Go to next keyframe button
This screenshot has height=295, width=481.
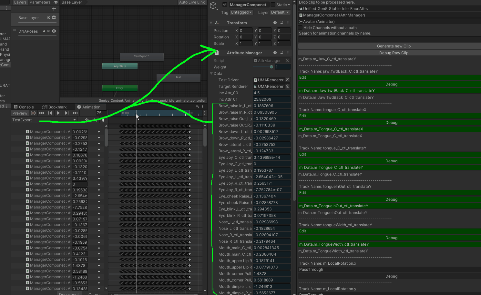pos(67,113)
